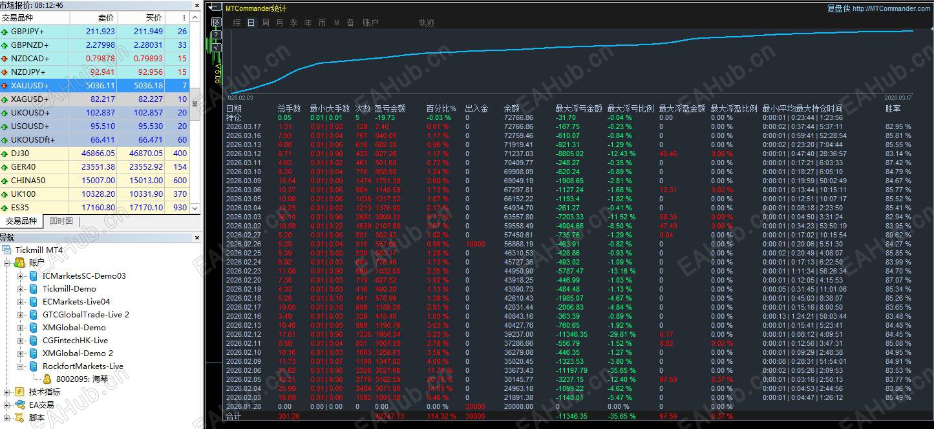Expand the 技术指标 tree node
934x429 pixels.
7,392
